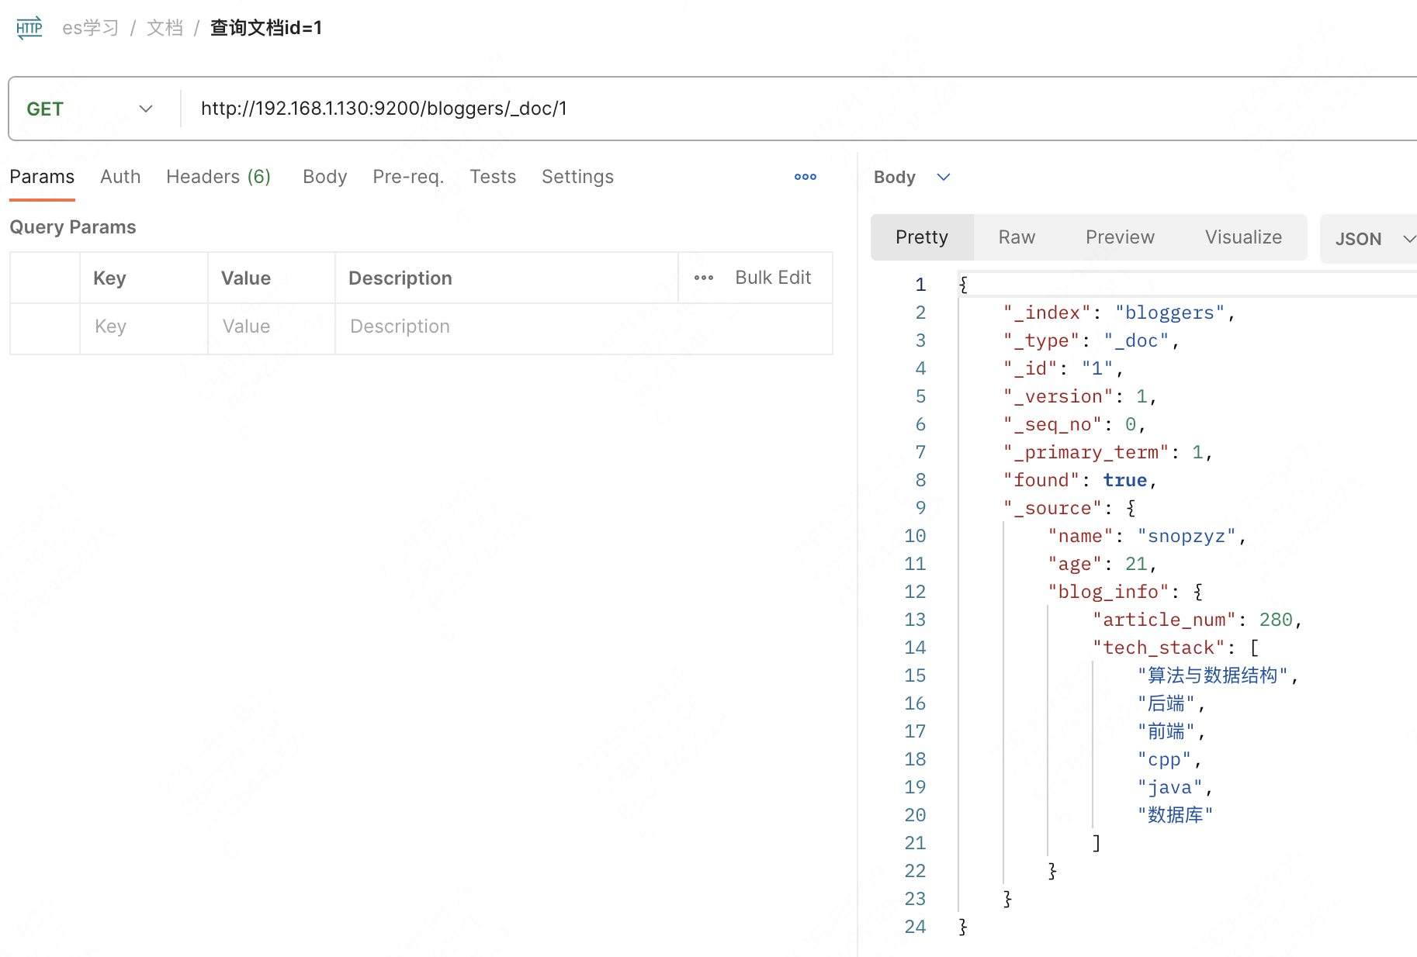Switch to Preview response view
This screenshot has height=957, width=1417.
coord(1120,237)
